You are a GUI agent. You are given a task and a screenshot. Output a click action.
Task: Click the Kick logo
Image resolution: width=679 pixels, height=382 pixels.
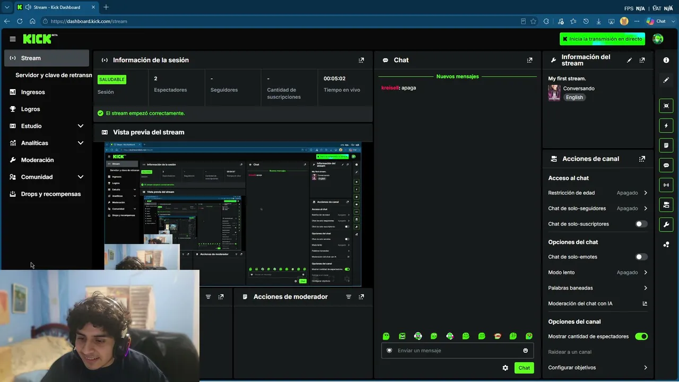click(40, 39)
